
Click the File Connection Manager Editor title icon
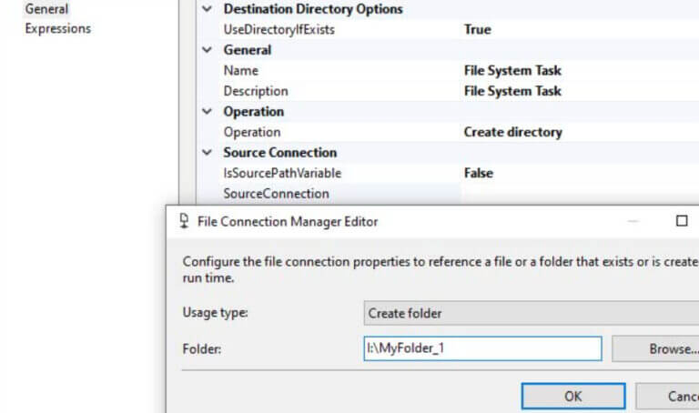pos(185,221)
